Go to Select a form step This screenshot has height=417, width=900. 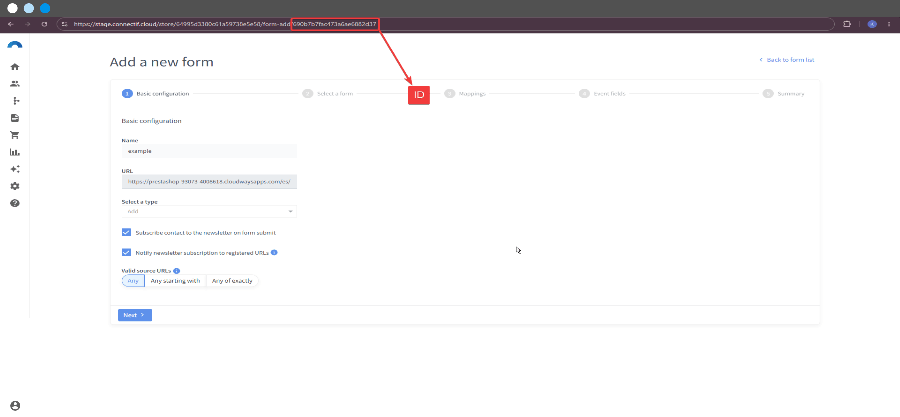tap(328, 93)
